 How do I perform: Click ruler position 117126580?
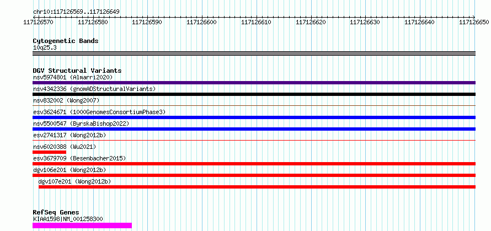point(93,22)
